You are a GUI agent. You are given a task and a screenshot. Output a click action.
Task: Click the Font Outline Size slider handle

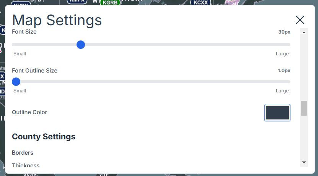pos(16,82)
